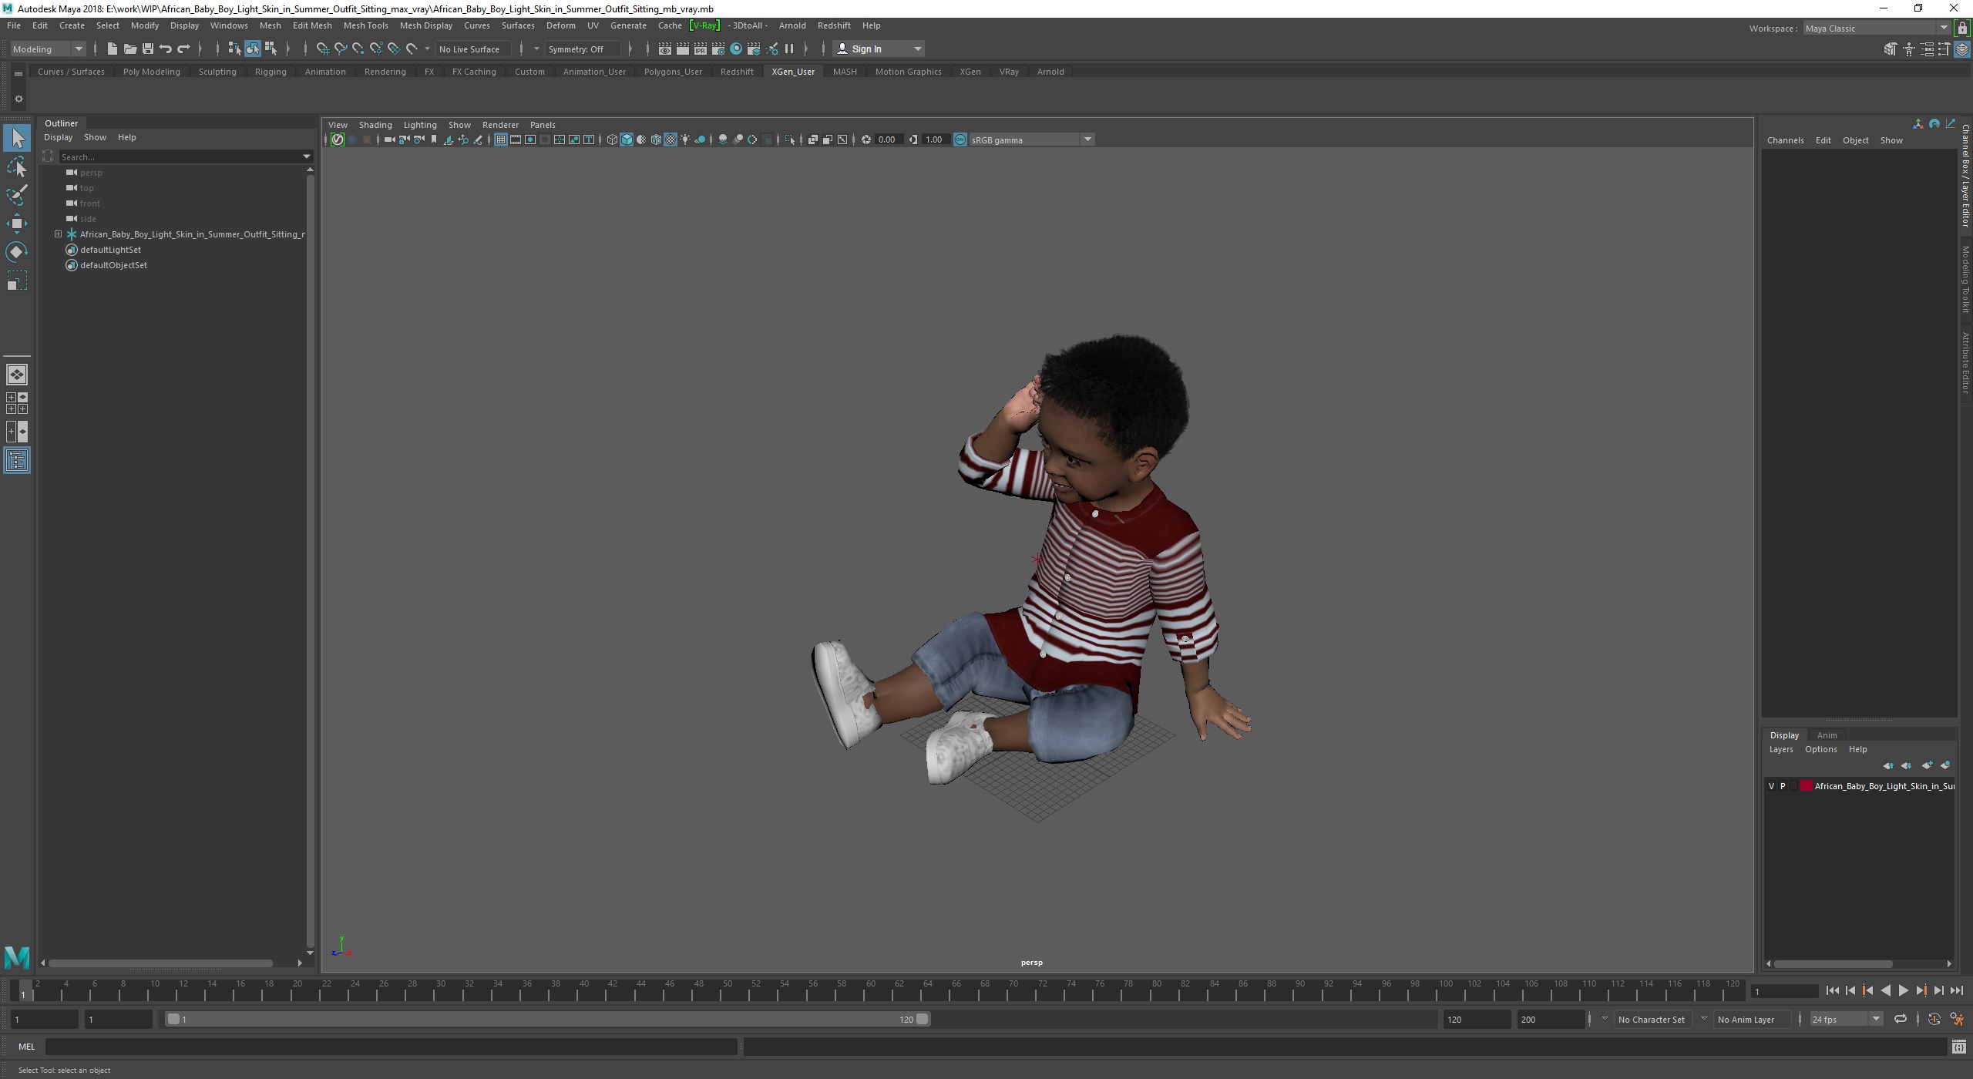The width and height of the screenshot is (1973, 1079).
Task: Toggle use all lights in viewport
Action: tap(685, 139)
